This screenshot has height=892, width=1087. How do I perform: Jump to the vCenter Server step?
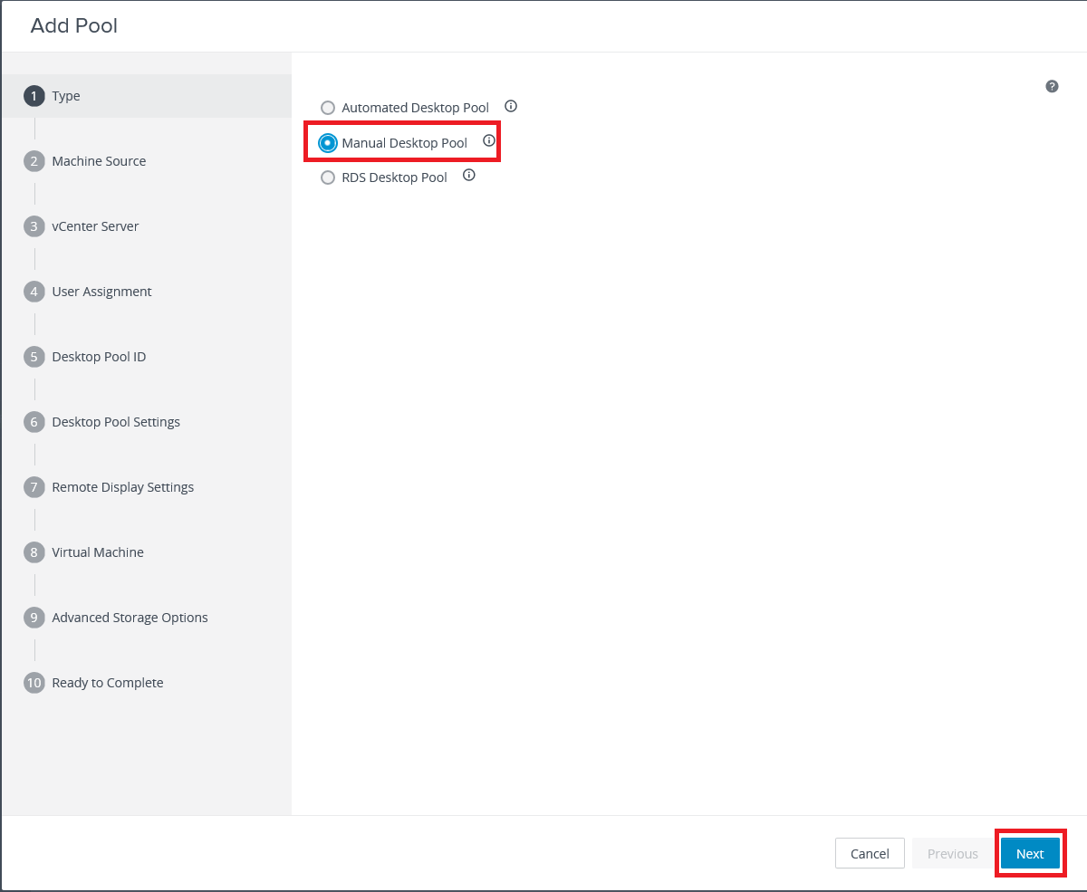95,226
